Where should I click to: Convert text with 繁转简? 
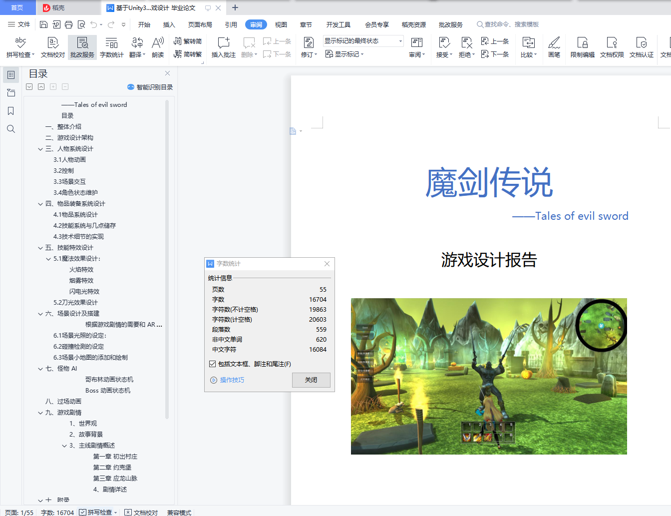tap(188, 41)
